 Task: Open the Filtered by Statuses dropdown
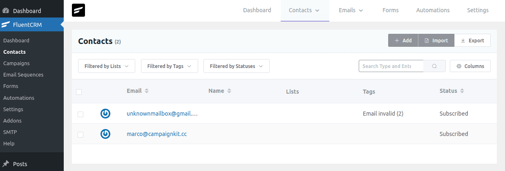pos(237,66)
